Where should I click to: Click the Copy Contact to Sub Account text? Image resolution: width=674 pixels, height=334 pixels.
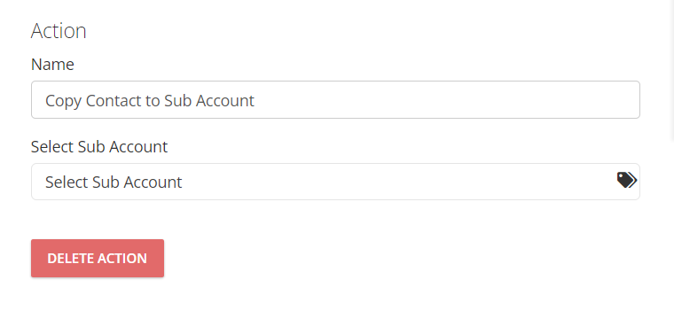coord(150,101)
